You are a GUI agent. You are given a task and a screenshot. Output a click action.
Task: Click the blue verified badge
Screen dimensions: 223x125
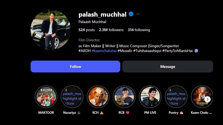[x=131, y=14]
